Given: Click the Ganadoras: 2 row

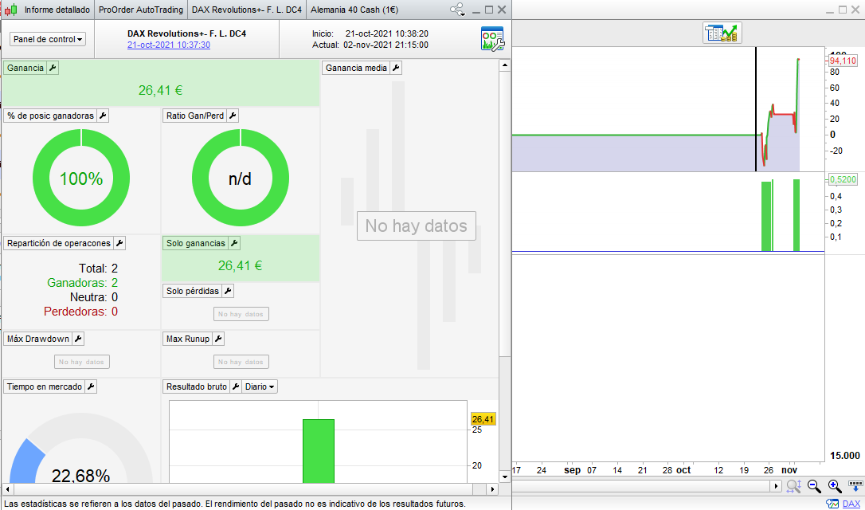Looking at the screenshot, I should pos(83,283).
